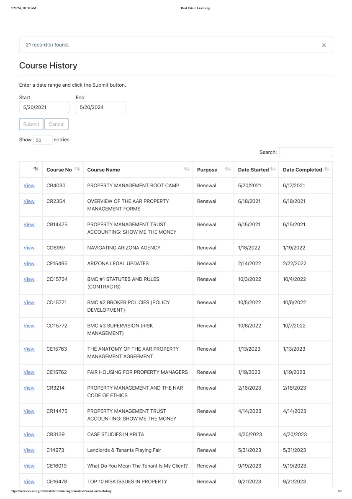Open View link for CR14475 started 6/15/2021
The width and height of the screenshot is (352, 499).
pyautogui.click(x=29, y=224)
